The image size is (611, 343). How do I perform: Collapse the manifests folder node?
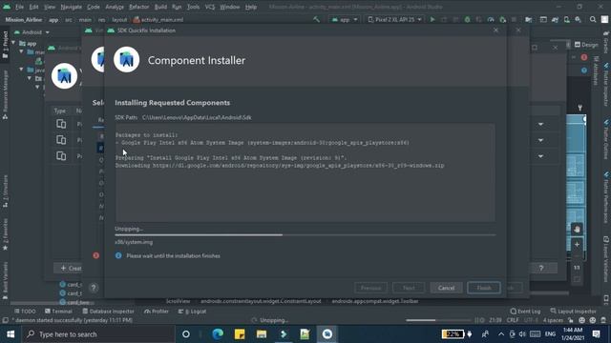coord(22,51)
